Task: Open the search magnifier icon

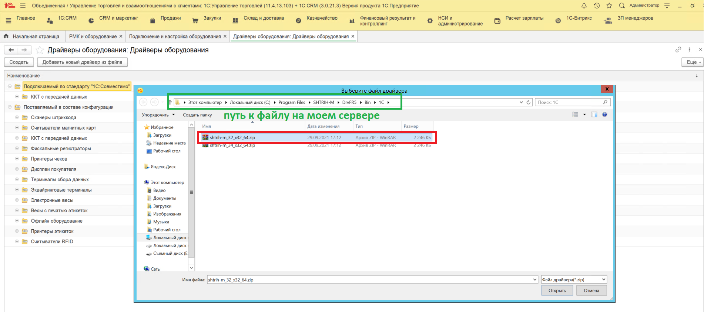Action: click(622, 6)
